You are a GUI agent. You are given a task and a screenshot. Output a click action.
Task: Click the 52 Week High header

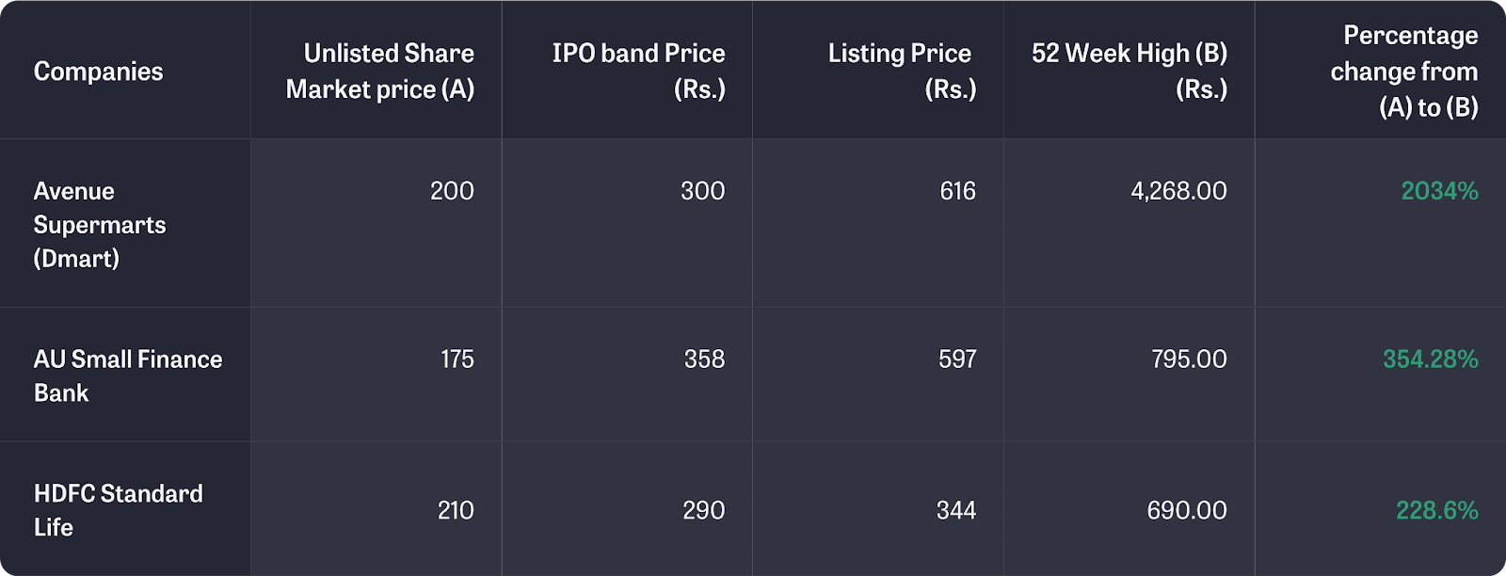[1129, 72]
